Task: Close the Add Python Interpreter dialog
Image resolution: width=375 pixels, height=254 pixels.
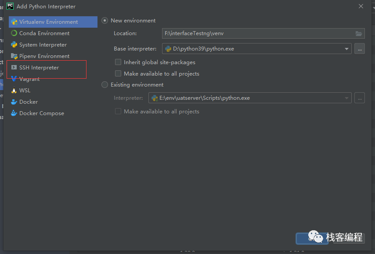Action: [361, 6]
